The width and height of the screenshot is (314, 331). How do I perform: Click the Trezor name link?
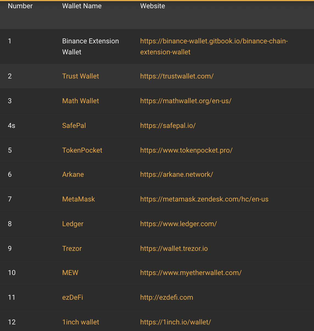pyautogui.click(x=72, y=248)
